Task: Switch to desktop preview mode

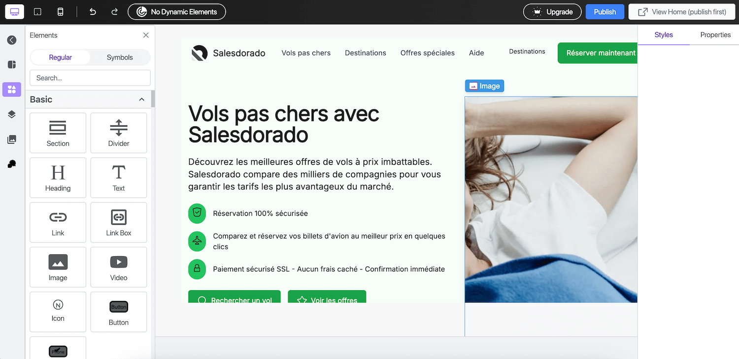Action: click(x=14, y=12)
